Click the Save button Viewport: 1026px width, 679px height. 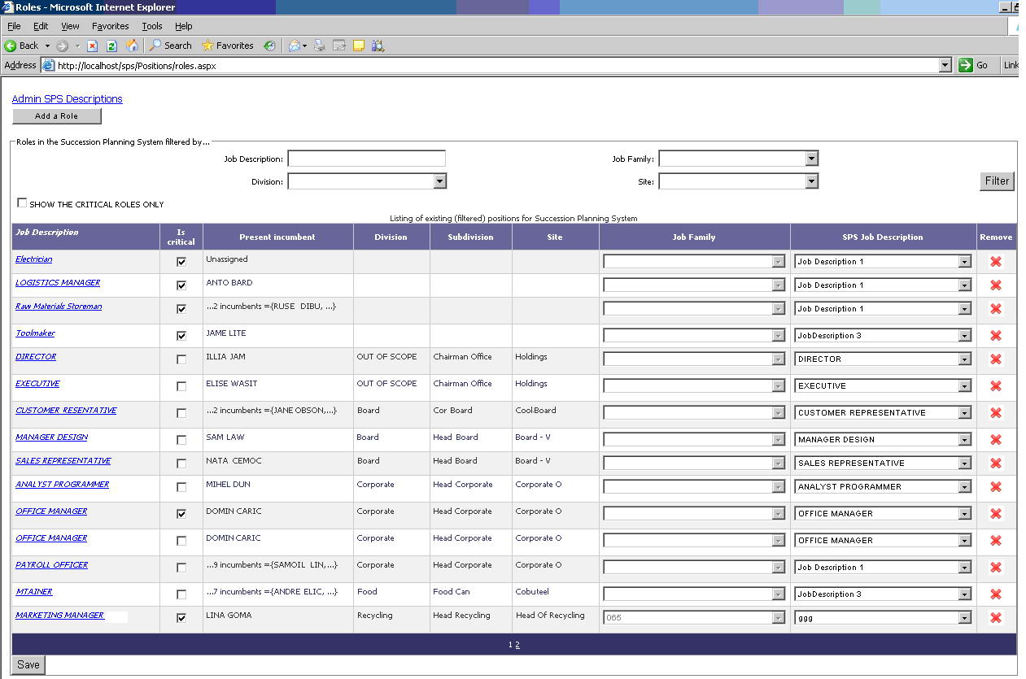click(28, 664)
